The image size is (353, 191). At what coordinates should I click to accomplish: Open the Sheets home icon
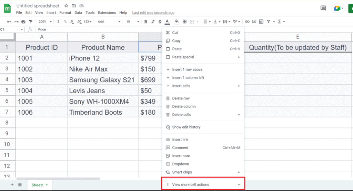[8, 9]
